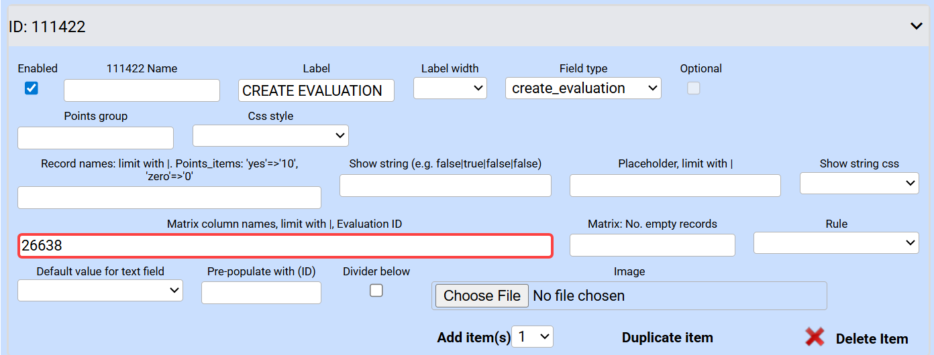Open Default value for text field dropdown

(100, 291)
